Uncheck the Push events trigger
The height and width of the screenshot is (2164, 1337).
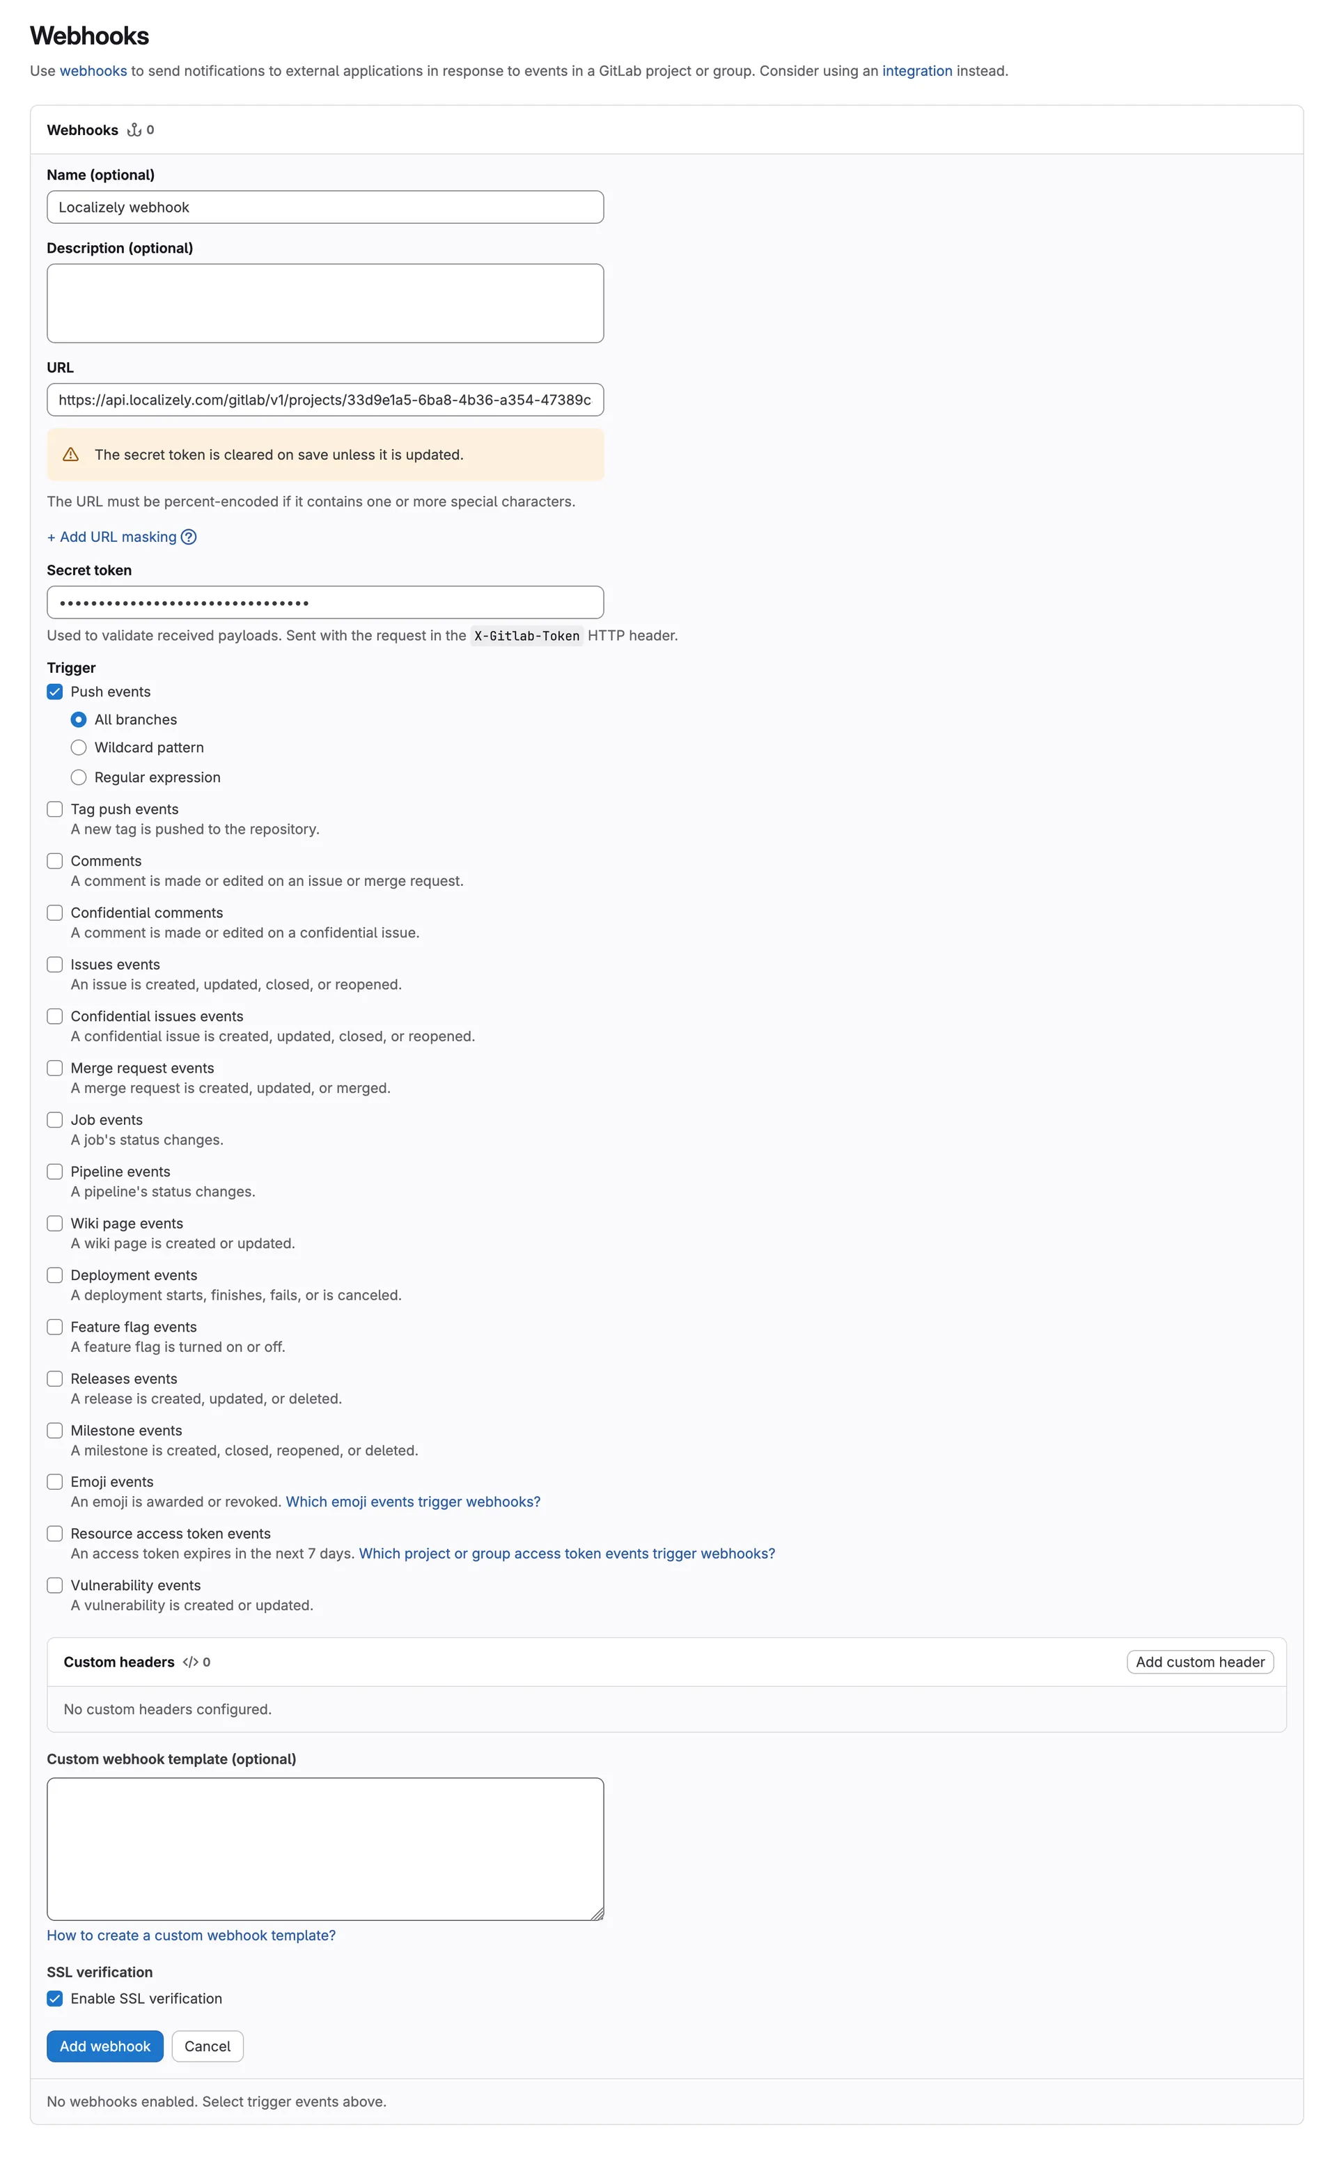pos(55,692)
